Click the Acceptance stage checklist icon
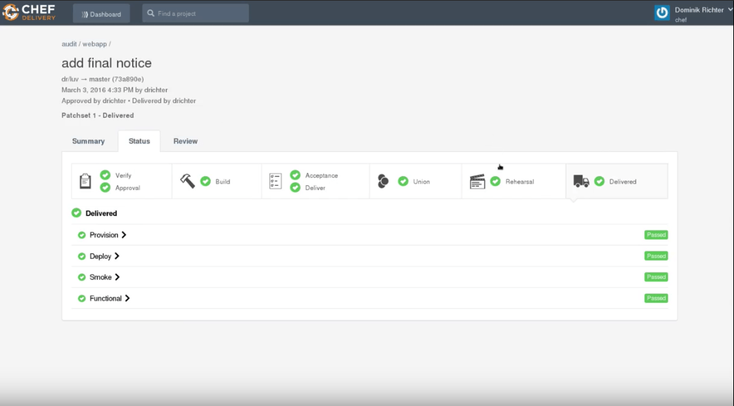 [276, 181]
